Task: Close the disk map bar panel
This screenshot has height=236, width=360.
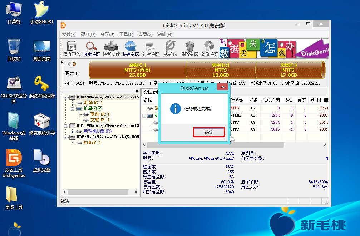Action: pos(62,62)
